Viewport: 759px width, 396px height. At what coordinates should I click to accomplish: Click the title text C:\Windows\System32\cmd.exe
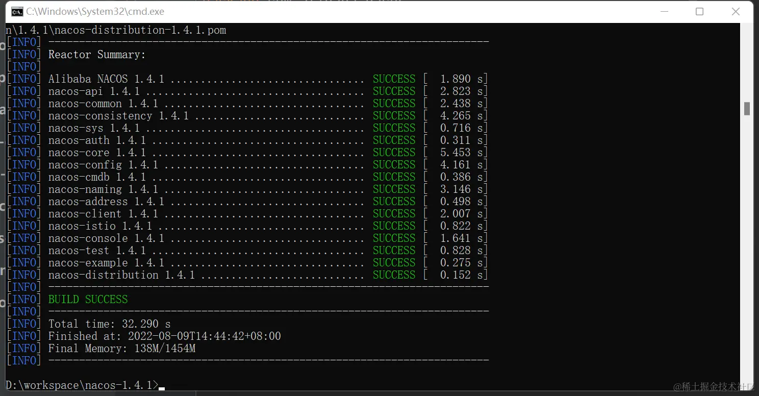pos(95,11)
